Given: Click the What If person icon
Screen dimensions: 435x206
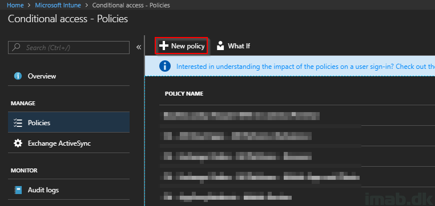Looking at the screenshot, I should [220, 46].
